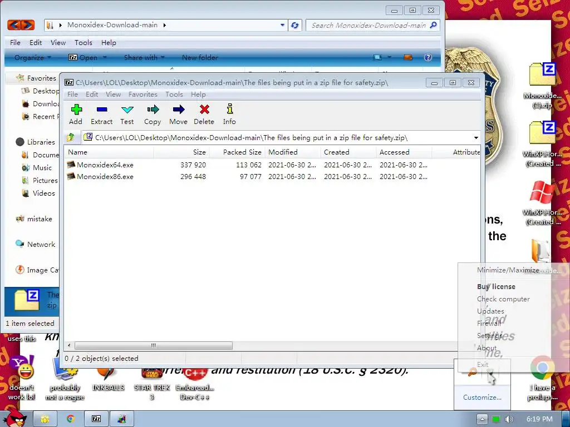Open Explorer help question mark icon
The width and height of the screenshot is (570, 427).
pyautogui.click(x=428, y=57)
